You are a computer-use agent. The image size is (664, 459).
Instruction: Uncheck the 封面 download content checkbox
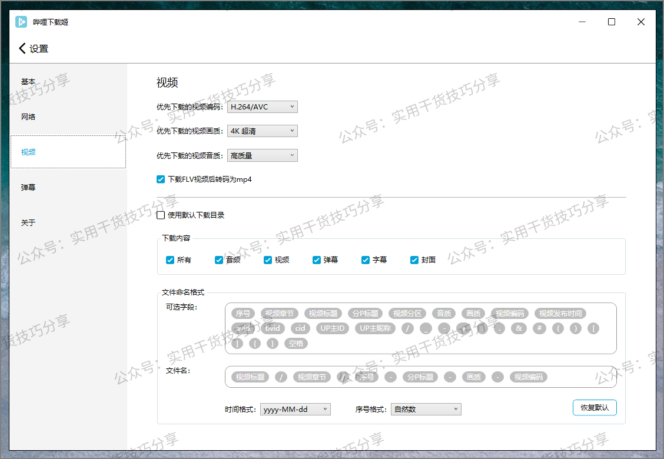414,260
